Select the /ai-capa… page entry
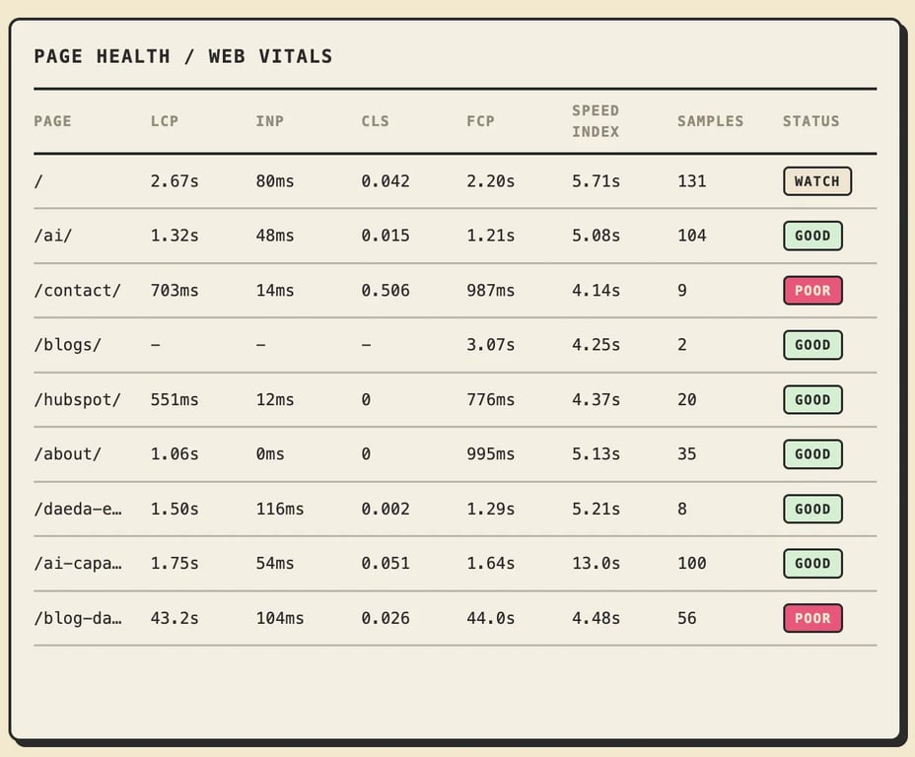Viewport: 915px width, 757px height. click(x=78, y=564)
